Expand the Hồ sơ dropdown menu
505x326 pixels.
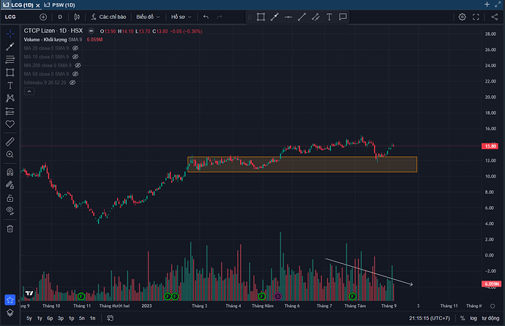[181, 17]
